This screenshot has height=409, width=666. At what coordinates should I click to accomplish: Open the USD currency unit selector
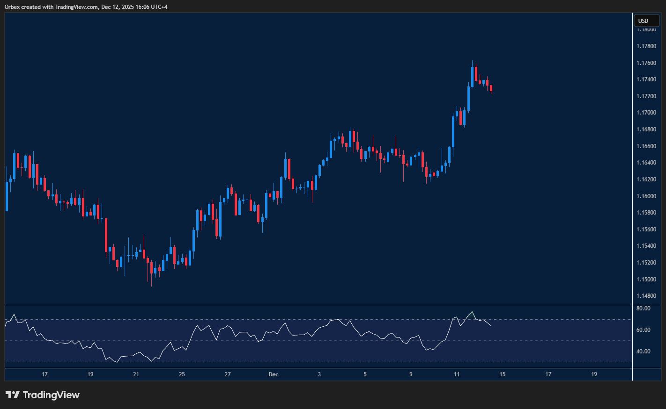pos(646,21)
